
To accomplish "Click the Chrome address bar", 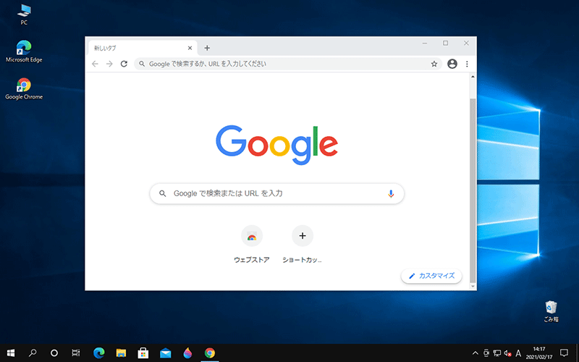I will coord(288,64).
